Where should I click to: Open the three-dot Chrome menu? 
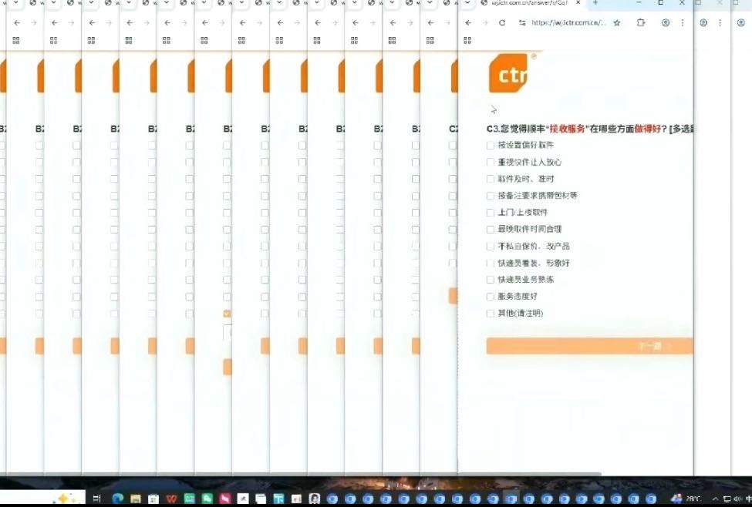tap(683, 22)
